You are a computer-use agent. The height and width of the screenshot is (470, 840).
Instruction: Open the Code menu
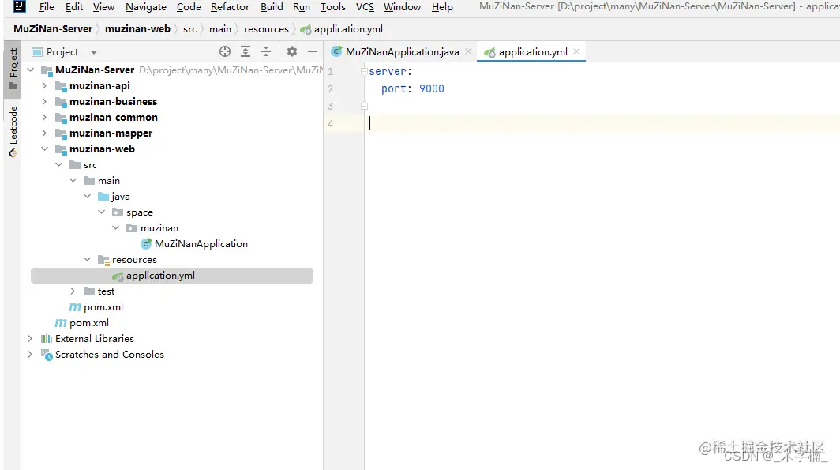click(x=189, y=7)
